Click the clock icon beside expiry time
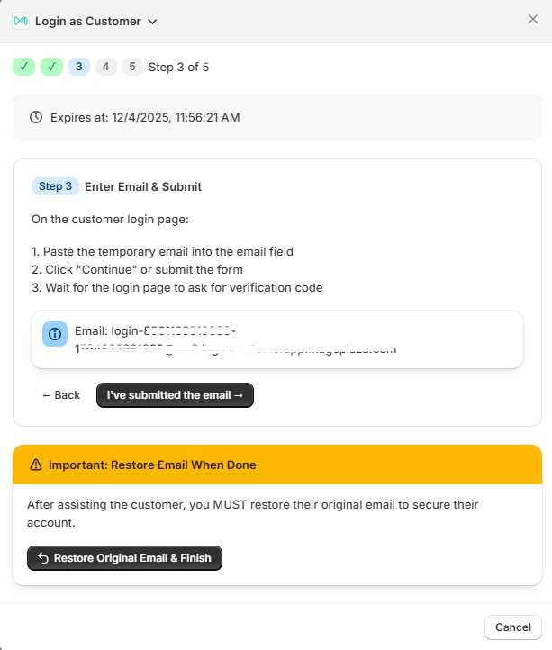This screenshot has height=650, width=552. coord(36,117)
